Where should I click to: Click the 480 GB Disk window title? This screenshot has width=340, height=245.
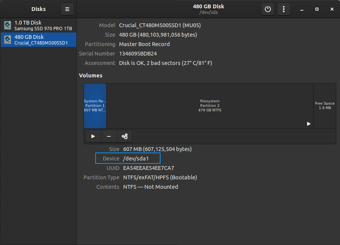pos(209,6)
